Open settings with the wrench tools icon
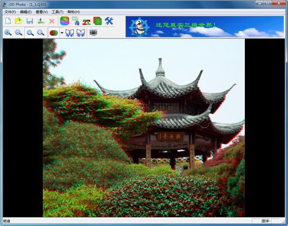The width and height of the screenshot is (288, 226). pos(109,21)
